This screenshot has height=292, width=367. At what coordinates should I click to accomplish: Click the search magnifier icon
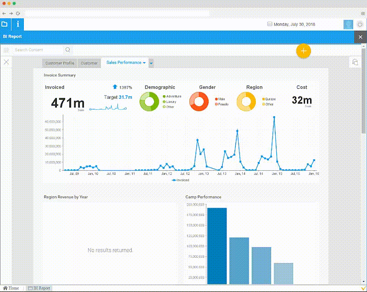click(x=68, y=50)
